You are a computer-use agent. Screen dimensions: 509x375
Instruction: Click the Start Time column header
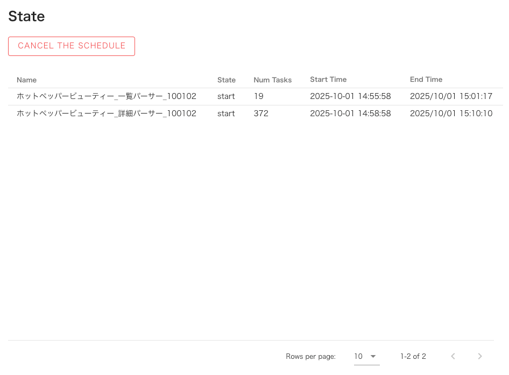pyautogui.click(x=328, y=80)
